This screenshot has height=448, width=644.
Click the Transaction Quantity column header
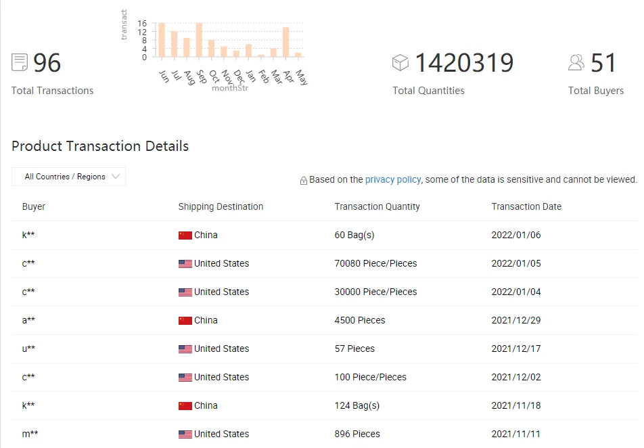coord(377,206)
